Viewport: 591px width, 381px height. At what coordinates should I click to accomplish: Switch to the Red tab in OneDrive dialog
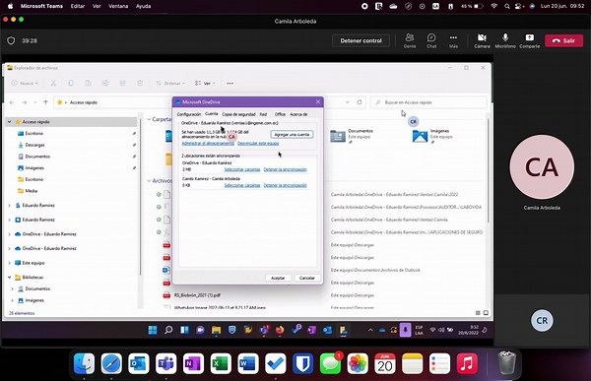(263, 114)
